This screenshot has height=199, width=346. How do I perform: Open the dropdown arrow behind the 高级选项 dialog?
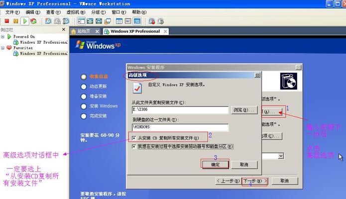click(x=281, y=156)
